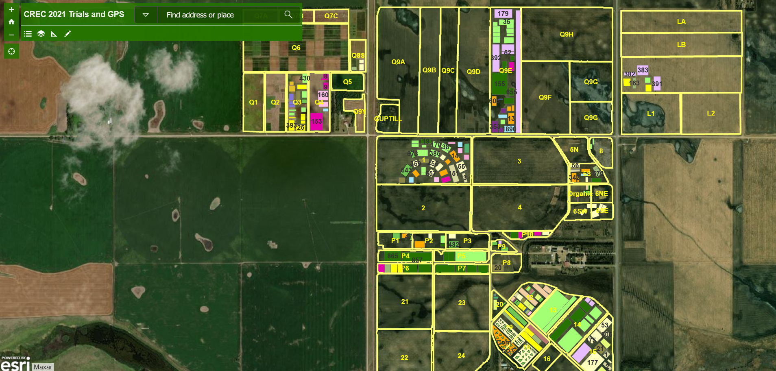The height and width of the screenshot is (371, 776).
Task: Click the Q9A field polygon
Action: [x=398, y=62]
